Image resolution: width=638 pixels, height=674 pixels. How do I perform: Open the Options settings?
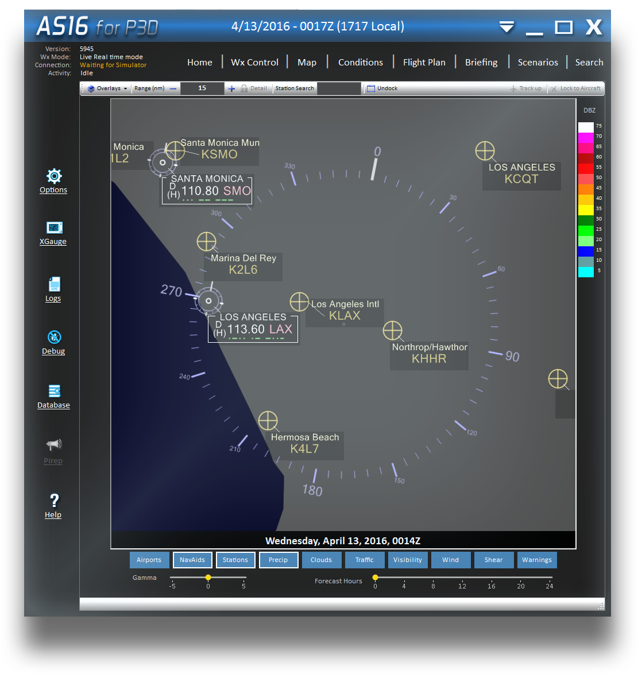[x=53, y=181]
